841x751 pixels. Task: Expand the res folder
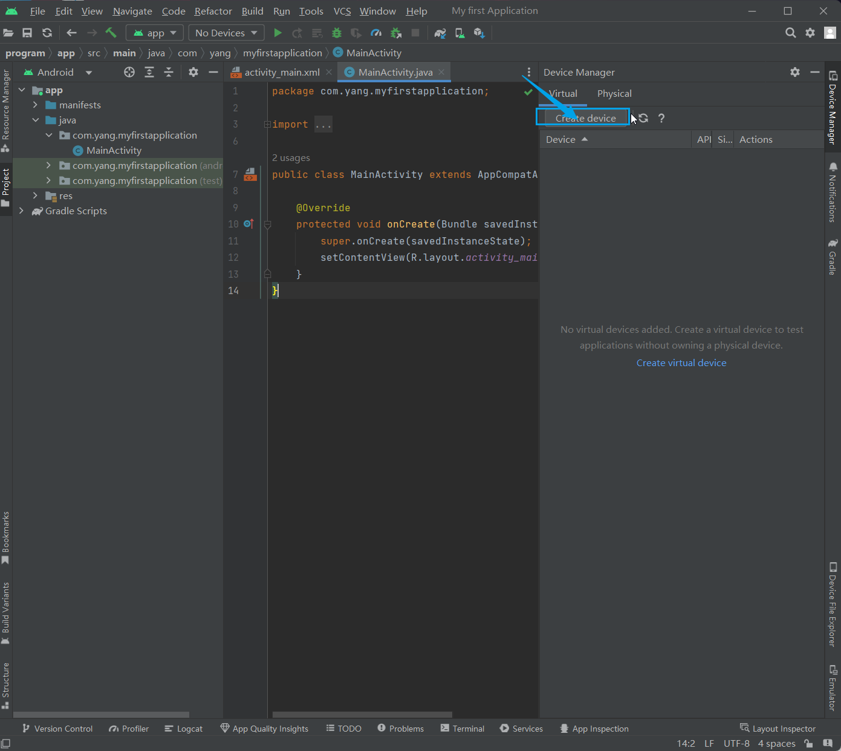click(35, 195)
